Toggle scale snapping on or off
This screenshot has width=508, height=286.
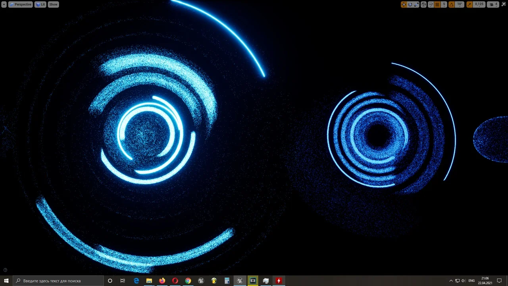[470, 4]
